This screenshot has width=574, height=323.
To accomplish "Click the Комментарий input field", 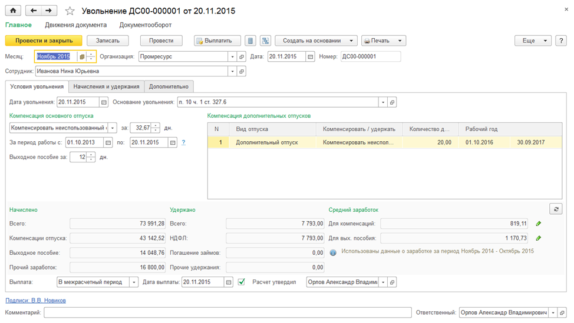I will coord(227,313).
